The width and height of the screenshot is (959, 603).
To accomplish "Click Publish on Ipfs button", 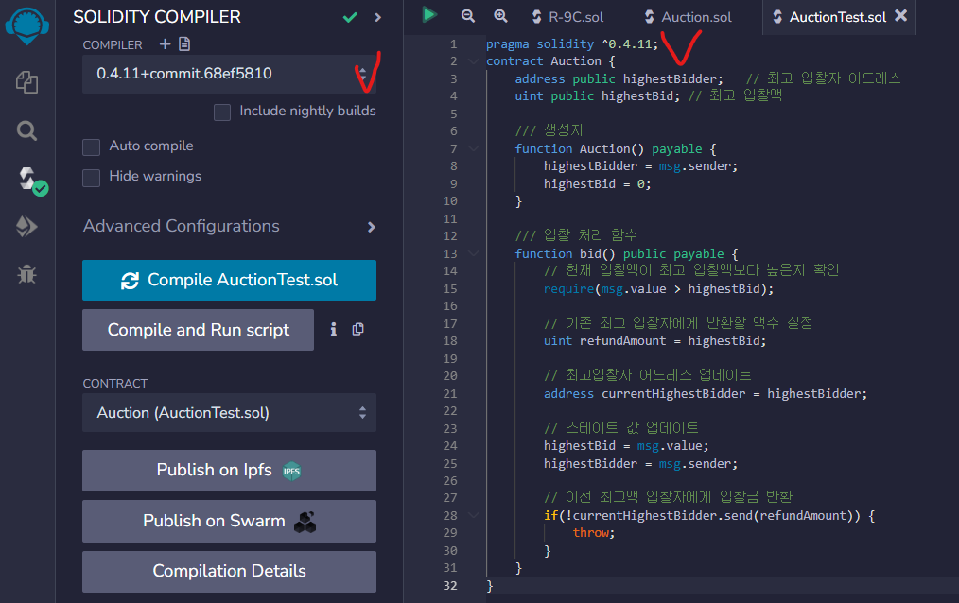I will pyautogui.click(x=230, y=471).
